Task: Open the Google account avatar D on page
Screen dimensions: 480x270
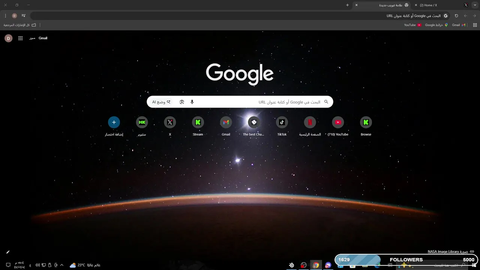Action: (8, 38)
